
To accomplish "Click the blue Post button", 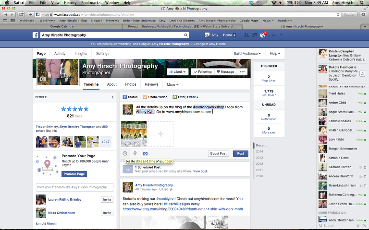I will 241,153.
